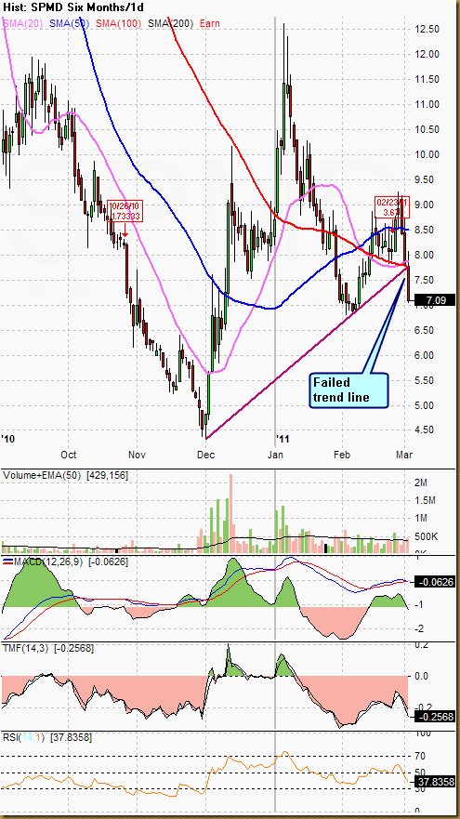460x819 pixels.
Task: Click the Jan month label on the time axis
Action: pos(275,454)
